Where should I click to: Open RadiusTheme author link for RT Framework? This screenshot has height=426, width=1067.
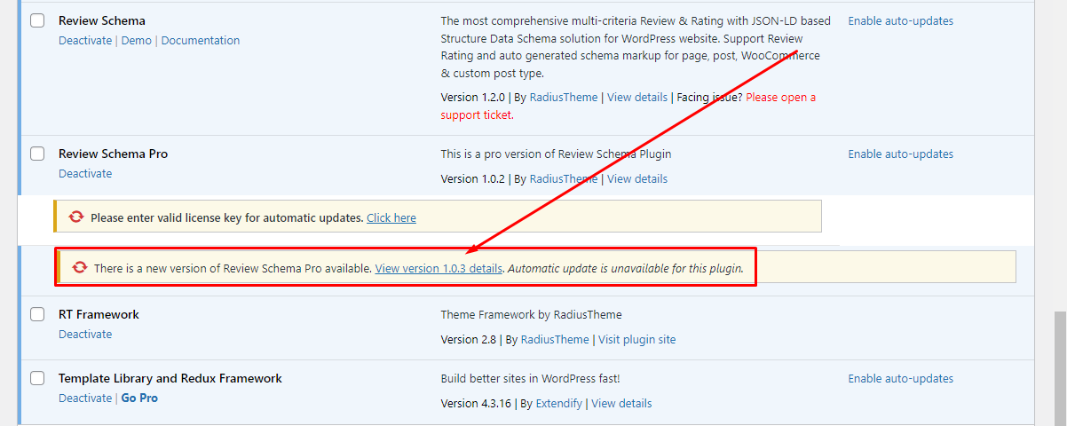pos(555,339)
